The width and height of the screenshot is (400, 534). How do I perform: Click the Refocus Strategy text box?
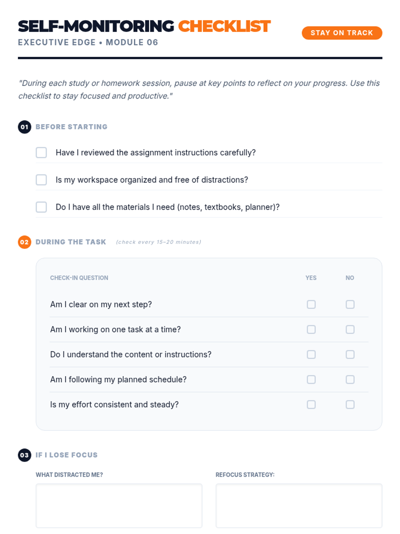(299, 506)
